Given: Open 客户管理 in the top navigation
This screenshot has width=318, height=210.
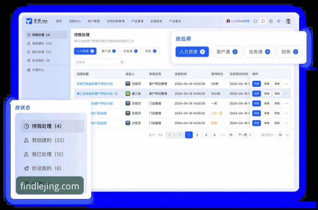Looking at the screenshot, I should point(94,21).
